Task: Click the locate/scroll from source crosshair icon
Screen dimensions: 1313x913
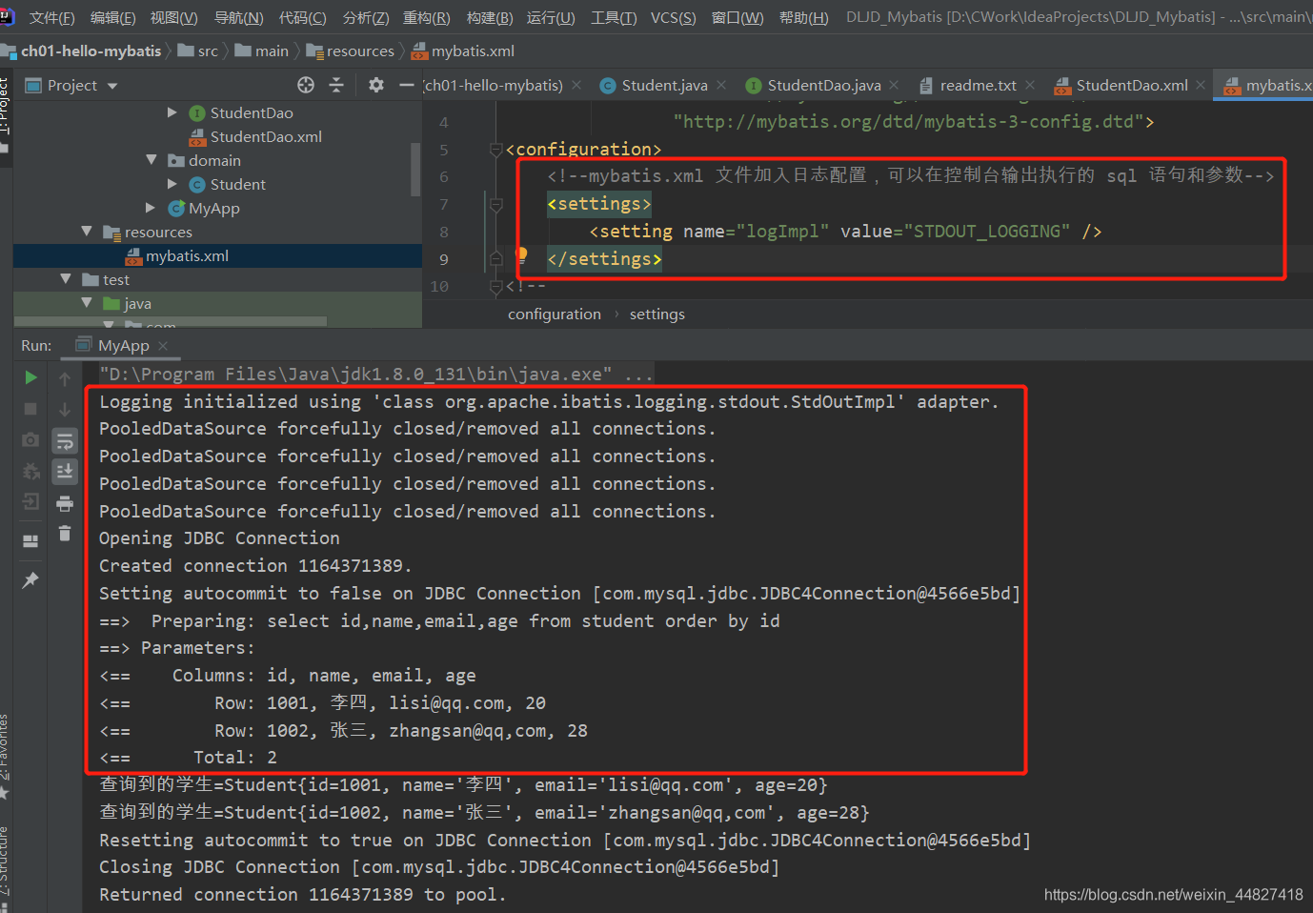Action: (306, 85)
